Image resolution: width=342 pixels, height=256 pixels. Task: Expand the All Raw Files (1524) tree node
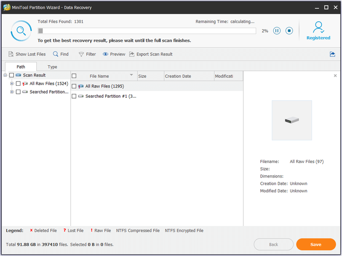pyautogui.click(x=12, y=84)
